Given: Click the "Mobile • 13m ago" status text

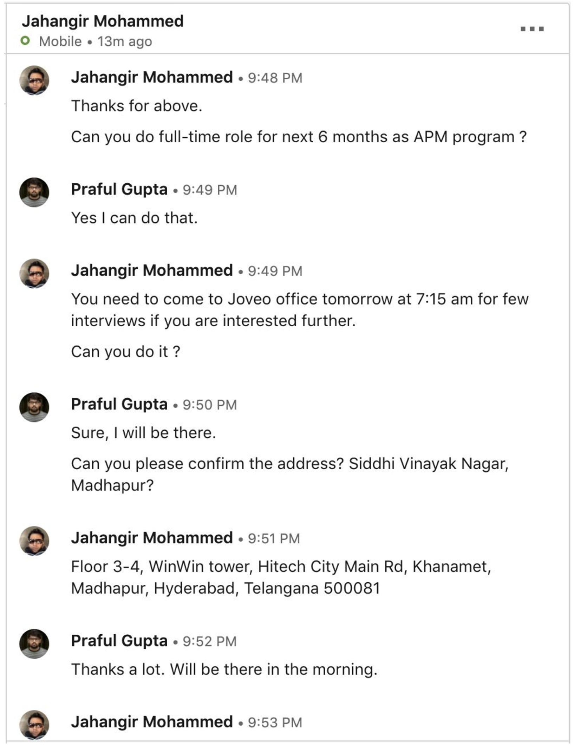Looking at the screenshot, I should (x=96, y=41).
